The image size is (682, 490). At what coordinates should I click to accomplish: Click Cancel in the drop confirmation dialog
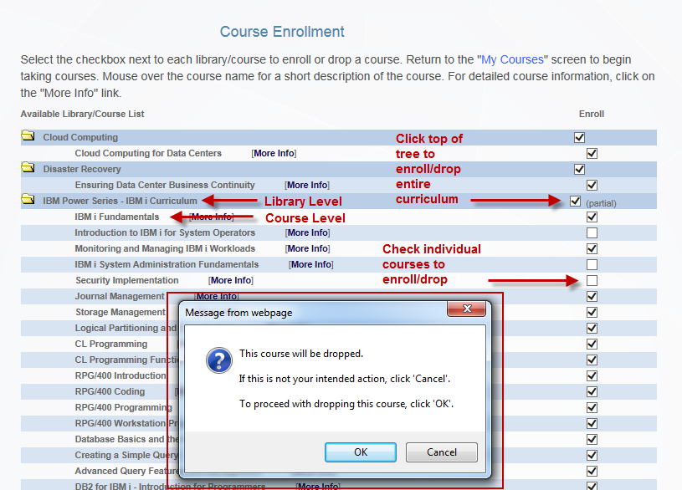[x=441, y=452]
